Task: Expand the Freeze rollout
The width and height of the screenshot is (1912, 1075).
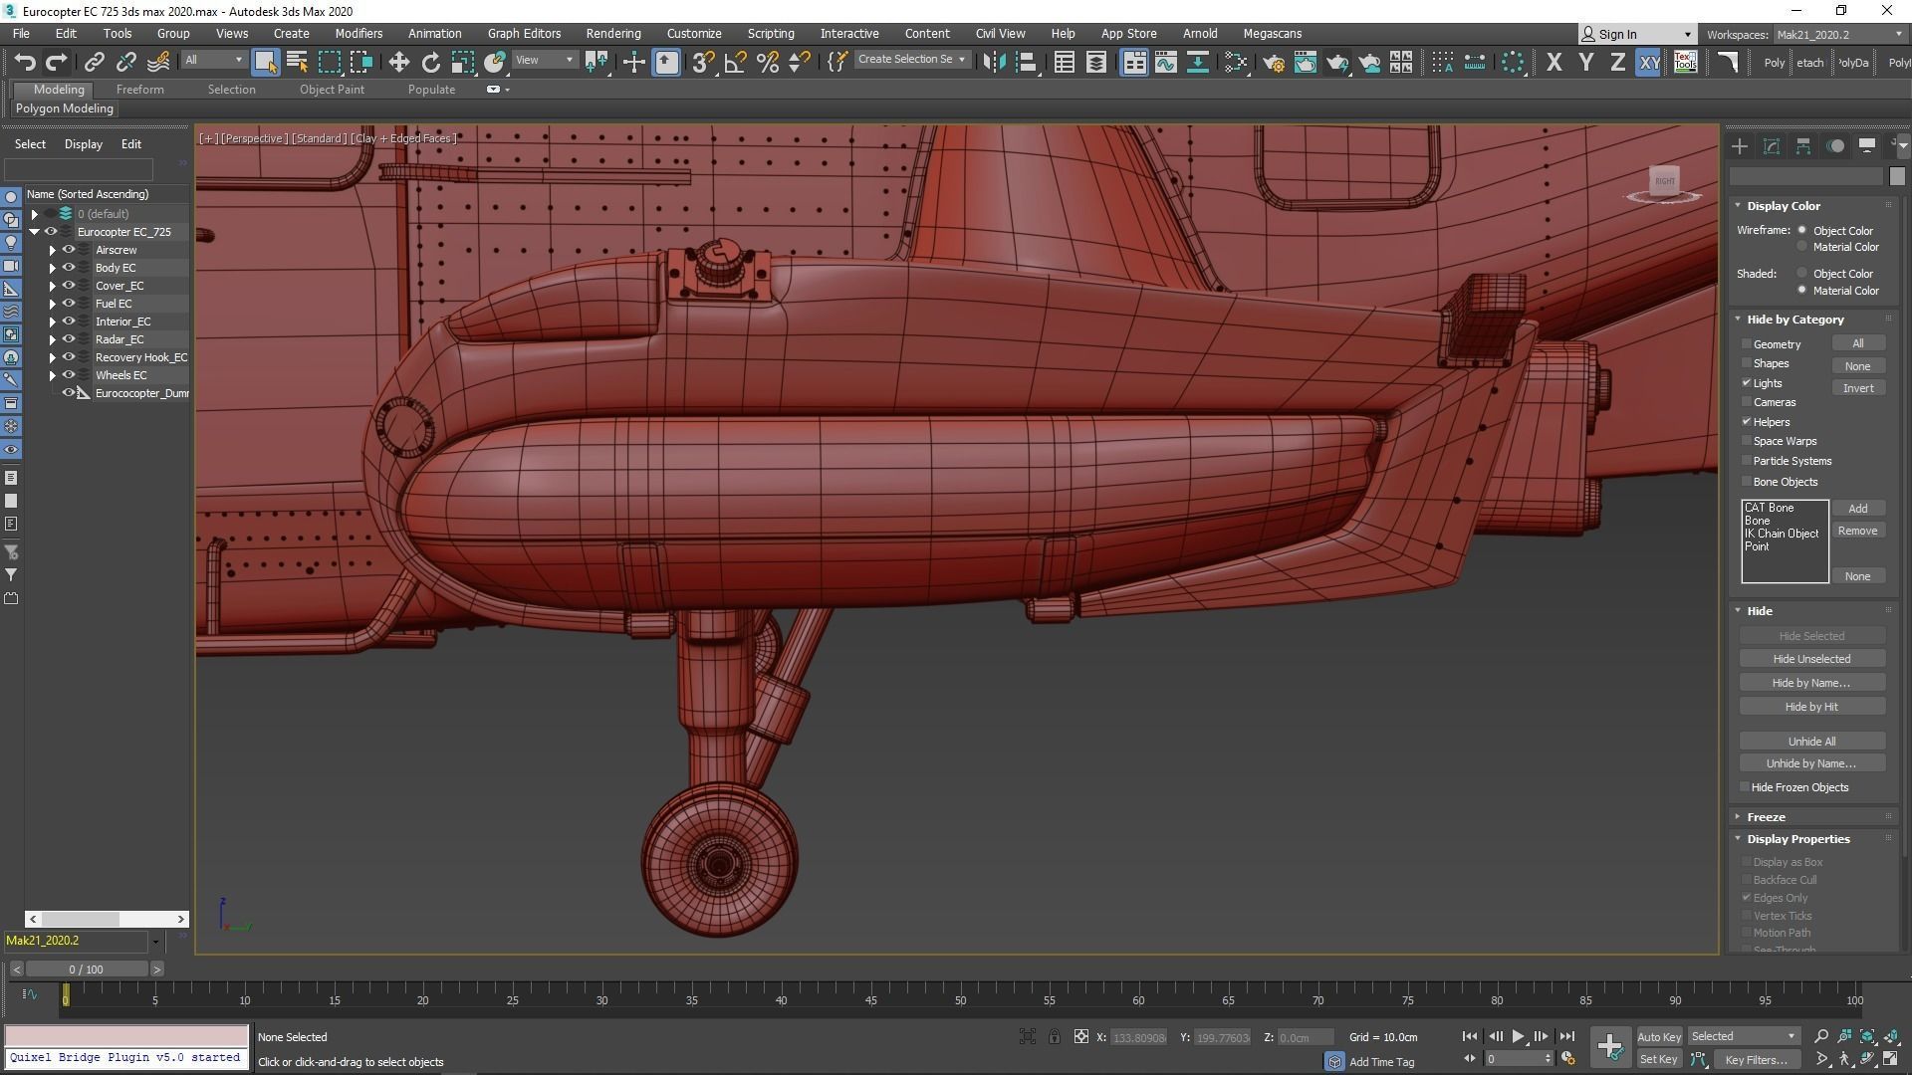Action: [1766, 816]
